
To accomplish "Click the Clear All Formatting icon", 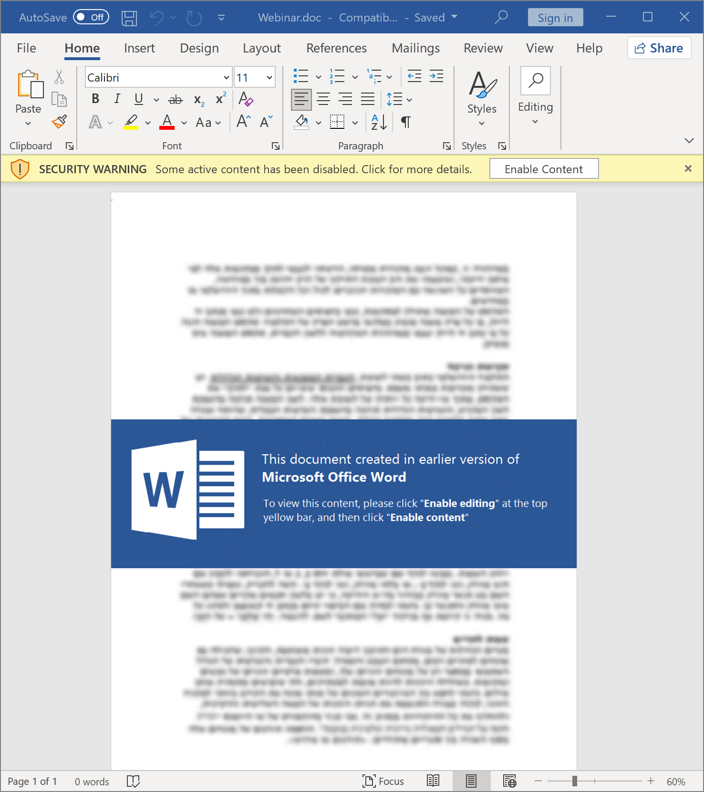I will point(246,99).
